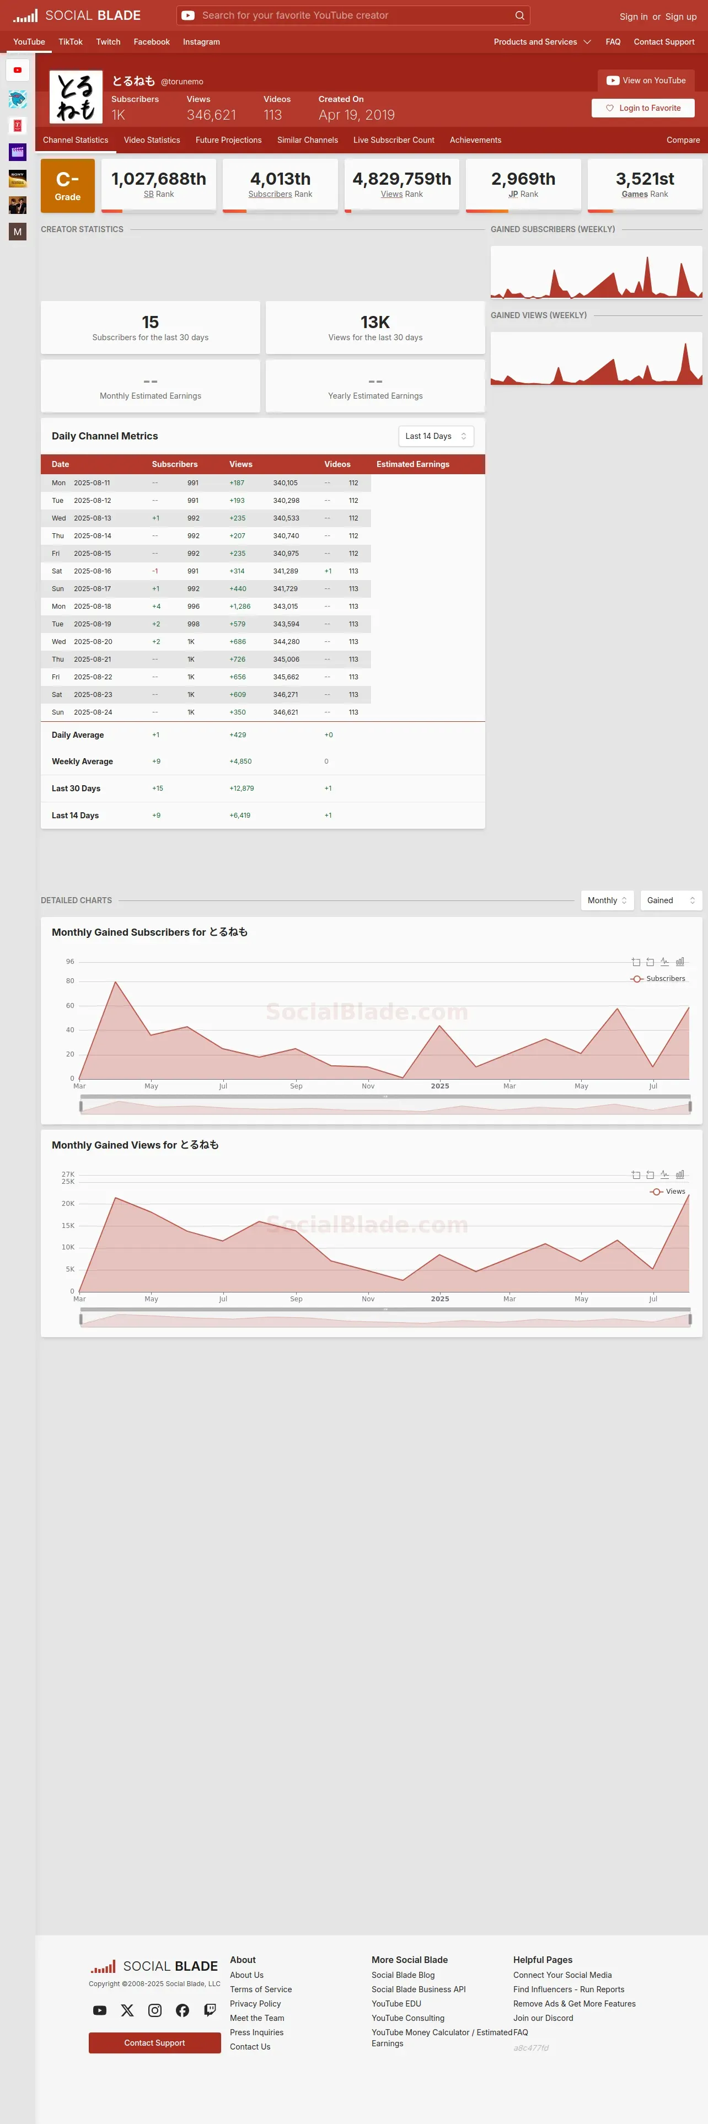This screenshot has height=2124, width=708.
Task: Open the Future Projections tab
Action: click(x=228, y=140)
